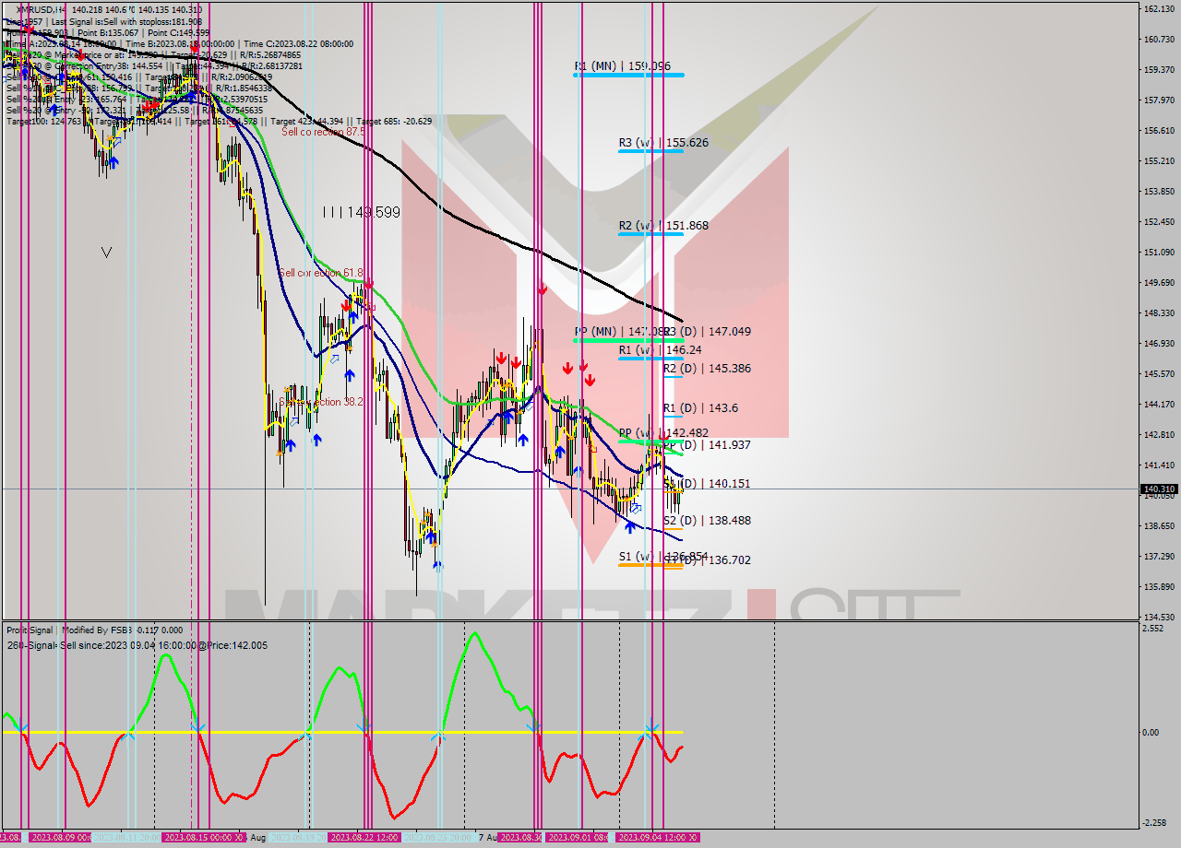Click the Sell correction 87.5 label
The height and width of the screenshot is (848, 1181).
pyautogui.click(x=323, y=132)
